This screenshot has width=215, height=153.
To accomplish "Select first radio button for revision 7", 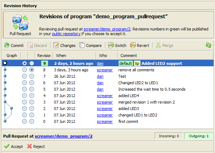I will point(24,76).
